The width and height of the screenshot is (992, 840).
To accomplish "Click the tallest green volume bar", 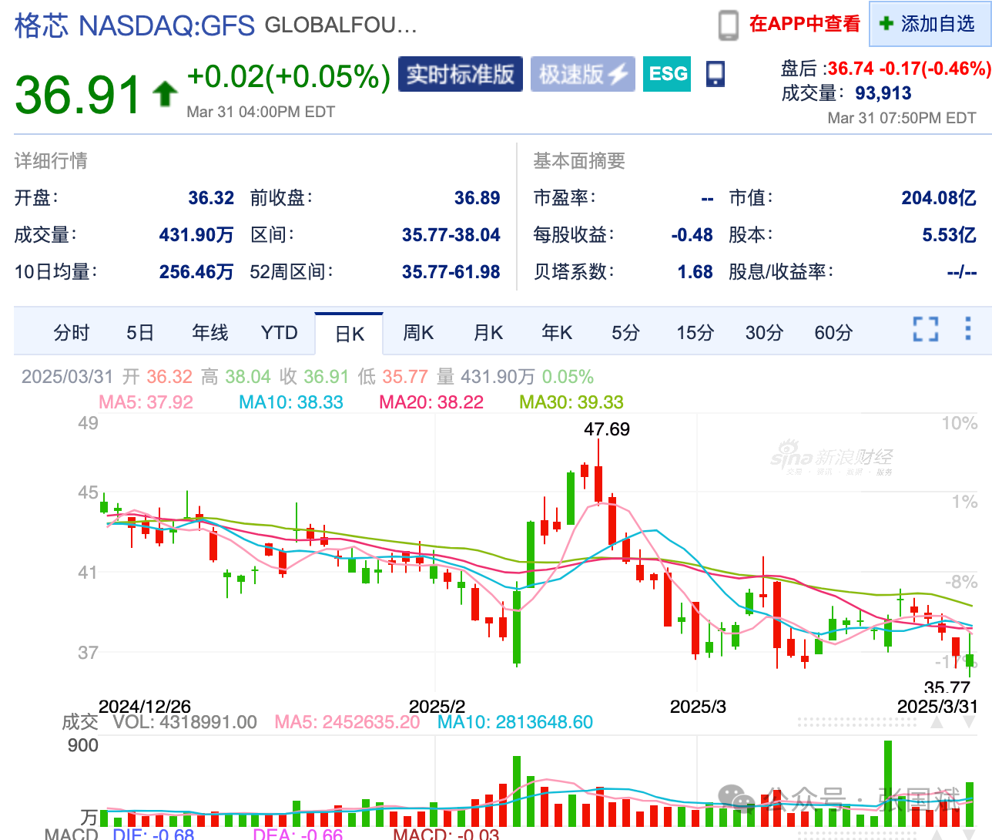I will point(888,784).
